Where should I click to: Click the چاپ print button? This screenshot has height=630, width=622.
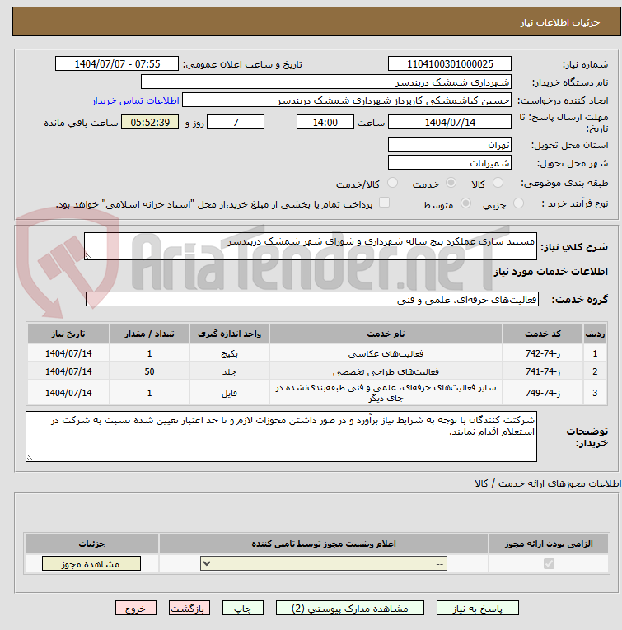[243, 609]
